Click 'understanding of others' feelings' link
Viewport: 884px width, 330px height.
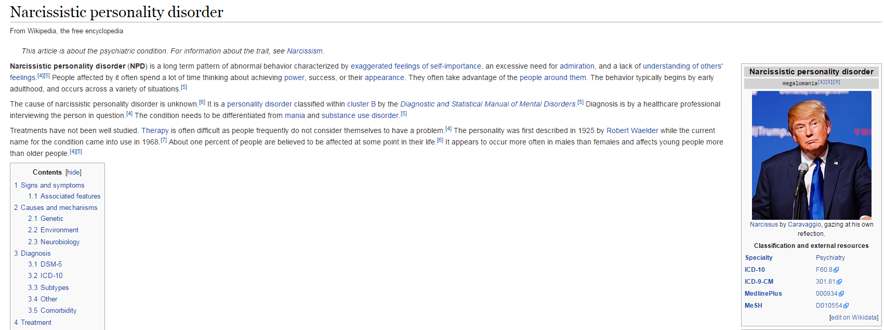(x=682, y=66)
